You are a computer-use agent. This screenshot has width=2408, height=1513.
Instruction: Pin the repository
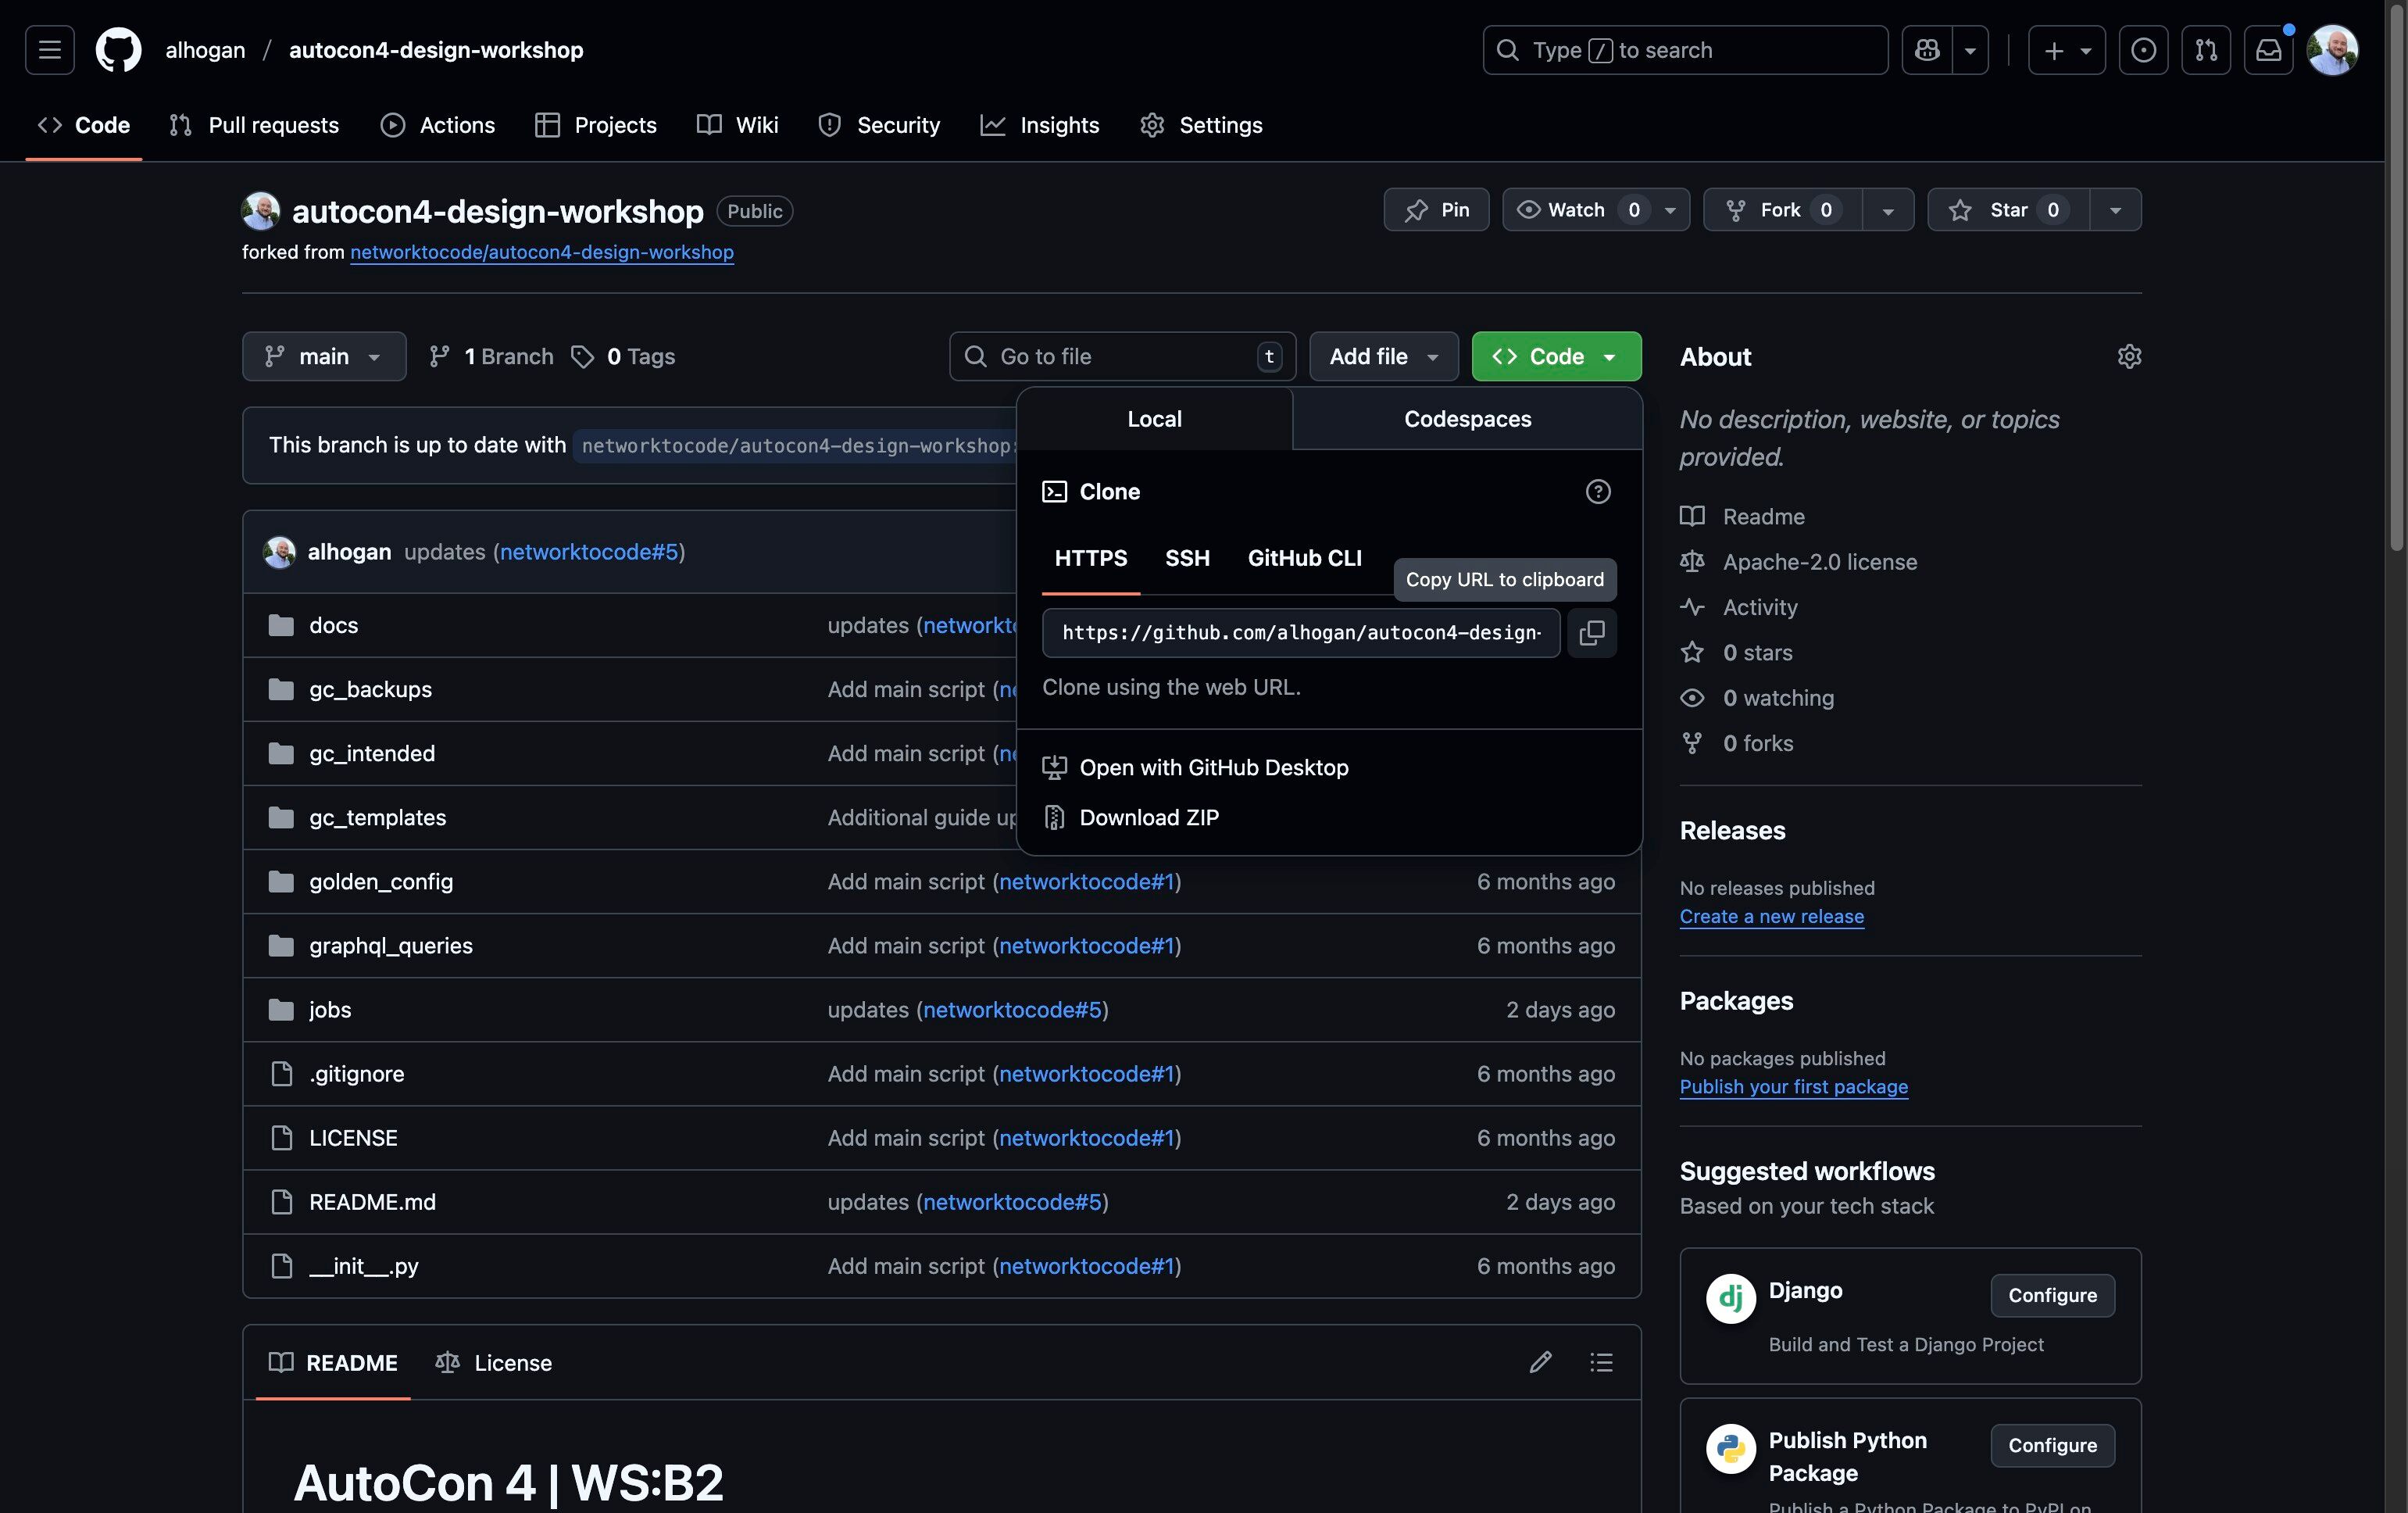coord(1436,210)
